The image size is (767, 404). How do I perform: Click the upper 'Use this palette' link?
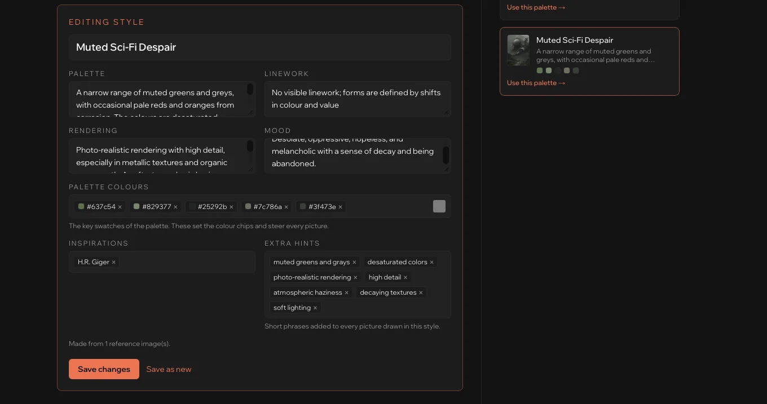coord(536,7)
